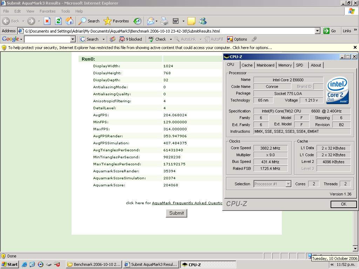Click inside the Google toolbar search field

coord(47,39)
